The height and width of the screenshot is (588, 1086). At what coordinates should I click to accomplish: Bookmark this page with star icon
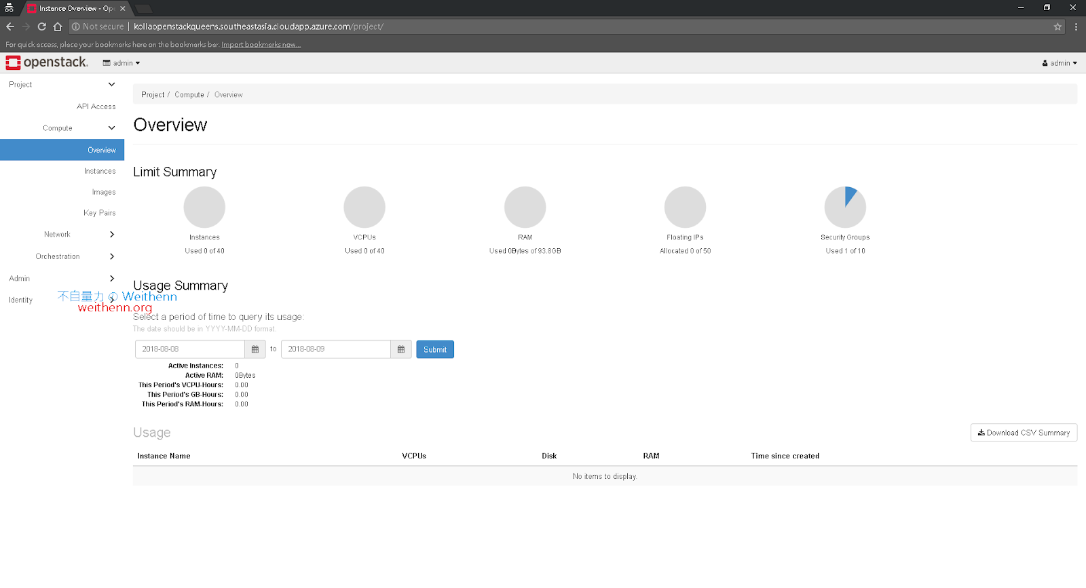(x=1057, y=26)
